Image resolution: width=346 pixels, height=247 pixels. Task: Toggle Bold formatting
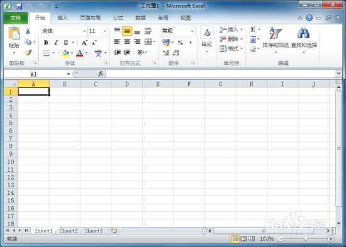(x=46, y=43)
